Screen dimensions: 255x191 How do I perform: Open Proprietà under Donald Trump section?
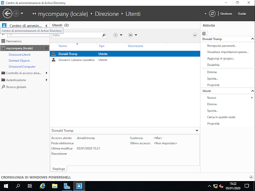(213, 85)
